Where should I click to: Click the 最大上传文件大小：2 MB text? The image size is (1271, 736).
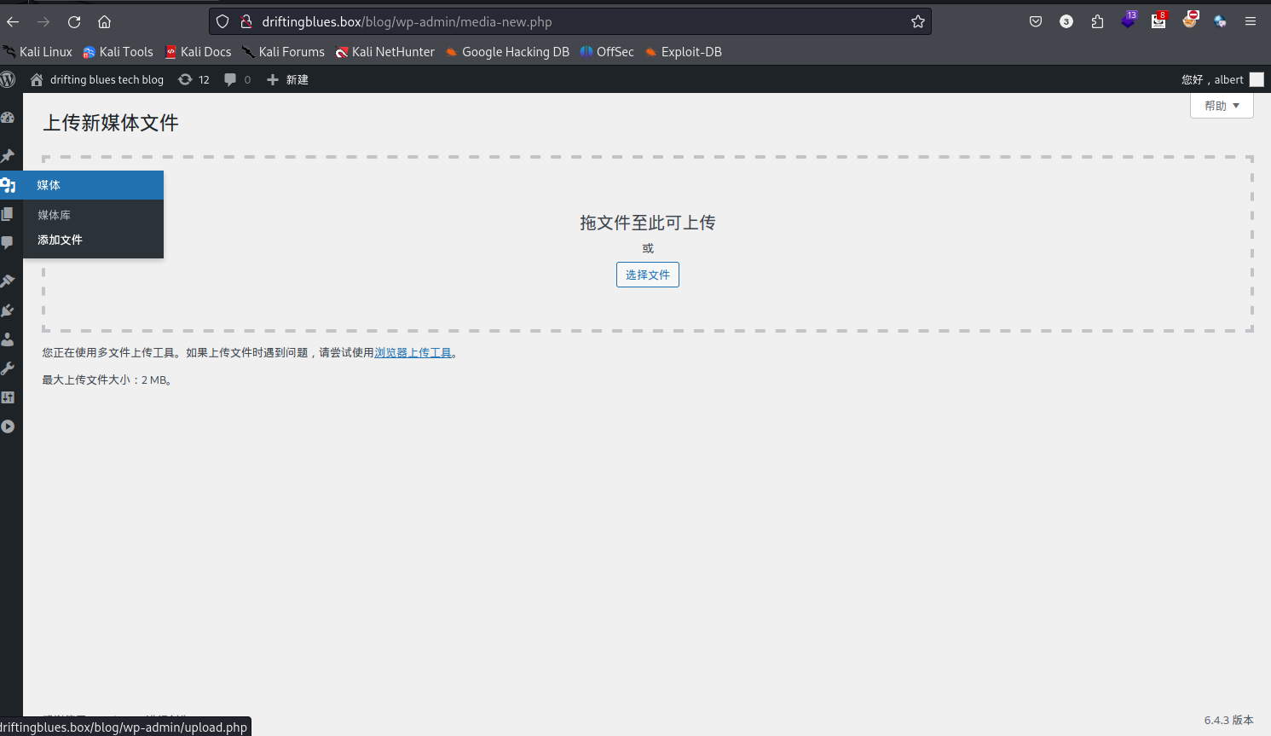point(108,380)
